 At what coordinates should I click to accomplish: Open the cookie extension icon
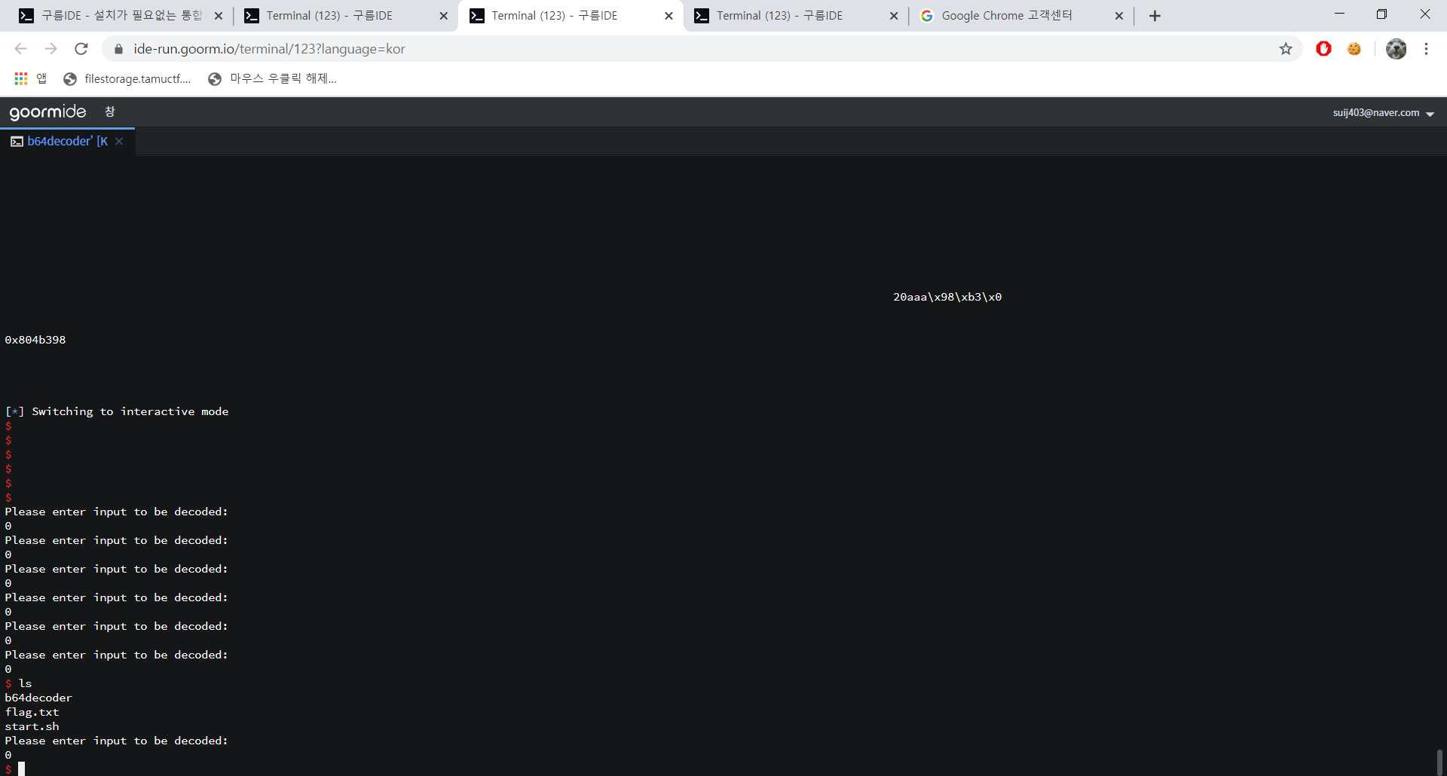tap(1354, 49)
